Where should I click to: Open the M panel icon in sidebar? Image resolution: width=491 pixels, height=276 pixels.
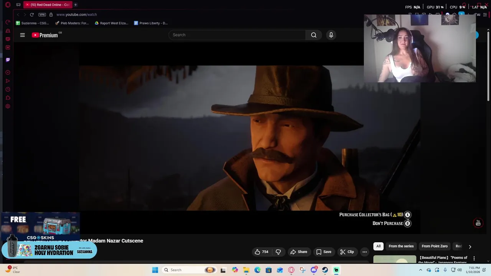tap(8, 48)
